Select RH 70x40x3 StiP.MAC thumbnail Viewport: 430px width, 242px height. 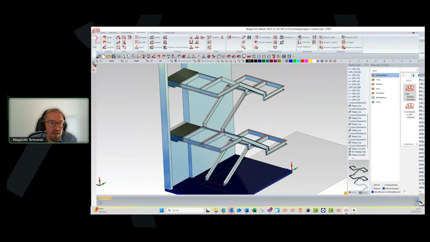click(410, 93)
